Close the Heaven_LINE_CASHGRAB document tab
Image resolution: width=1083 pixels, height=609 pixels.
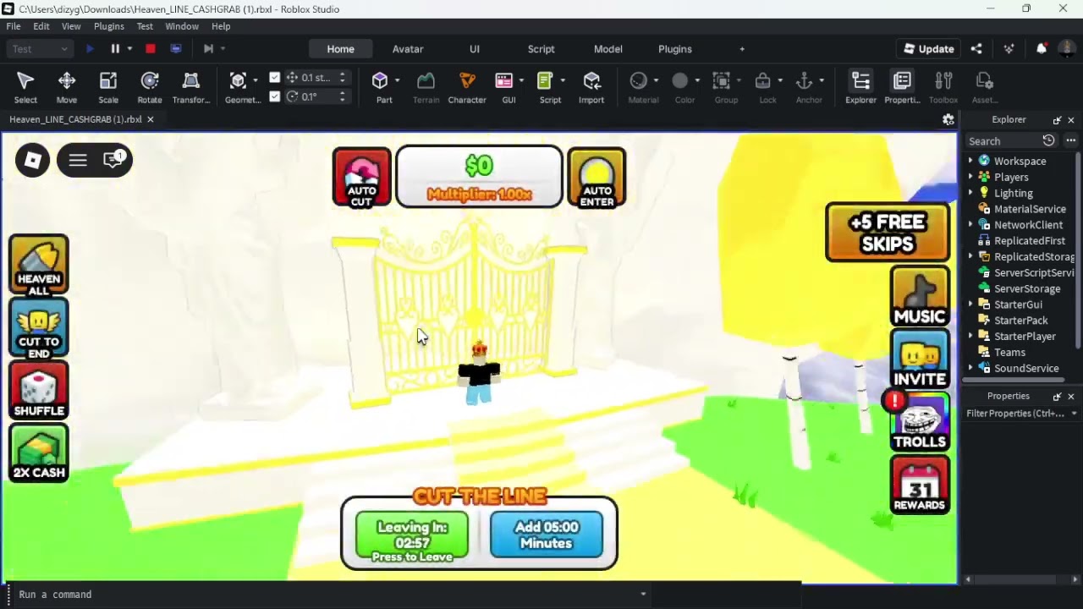(150, 119)
